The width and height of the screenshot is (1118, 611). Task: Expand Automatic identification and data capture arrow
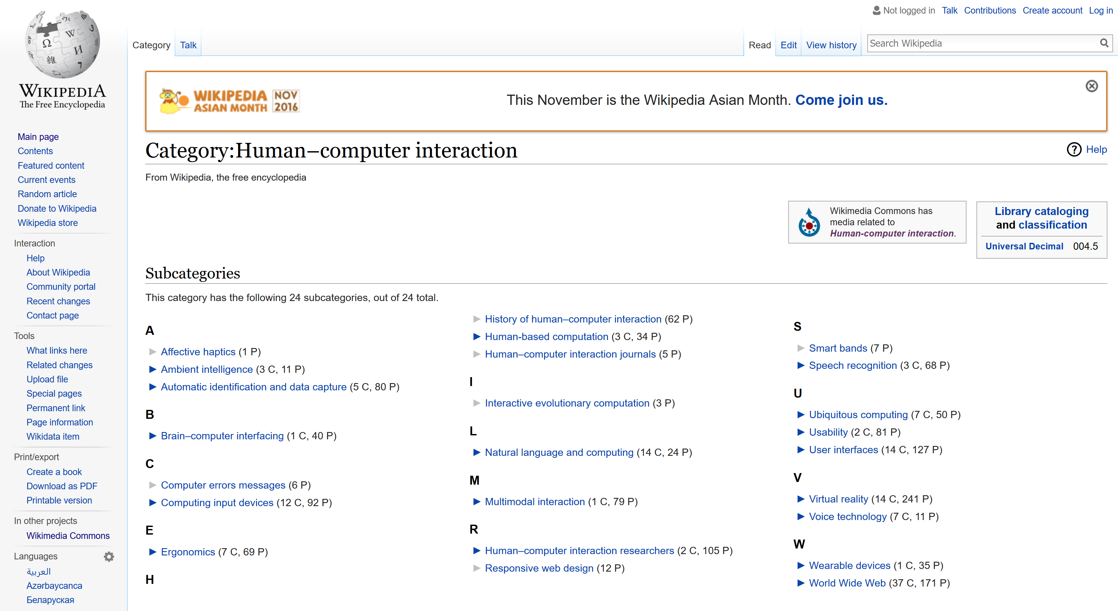153,387
